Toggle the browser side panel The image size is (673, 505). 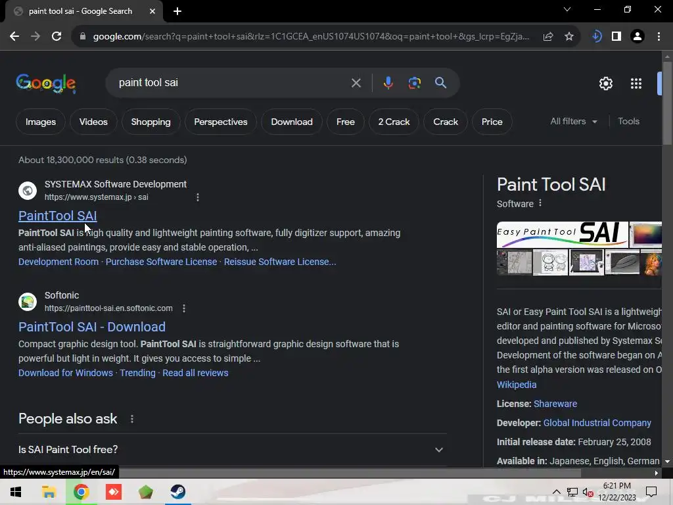click(x=616, y=37)
